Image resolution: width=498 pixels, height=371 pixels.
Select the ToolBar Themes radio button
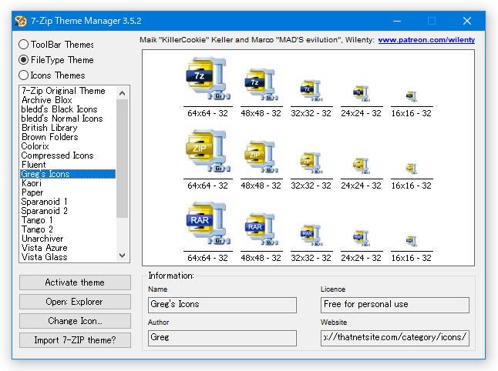tap(23, 45)
